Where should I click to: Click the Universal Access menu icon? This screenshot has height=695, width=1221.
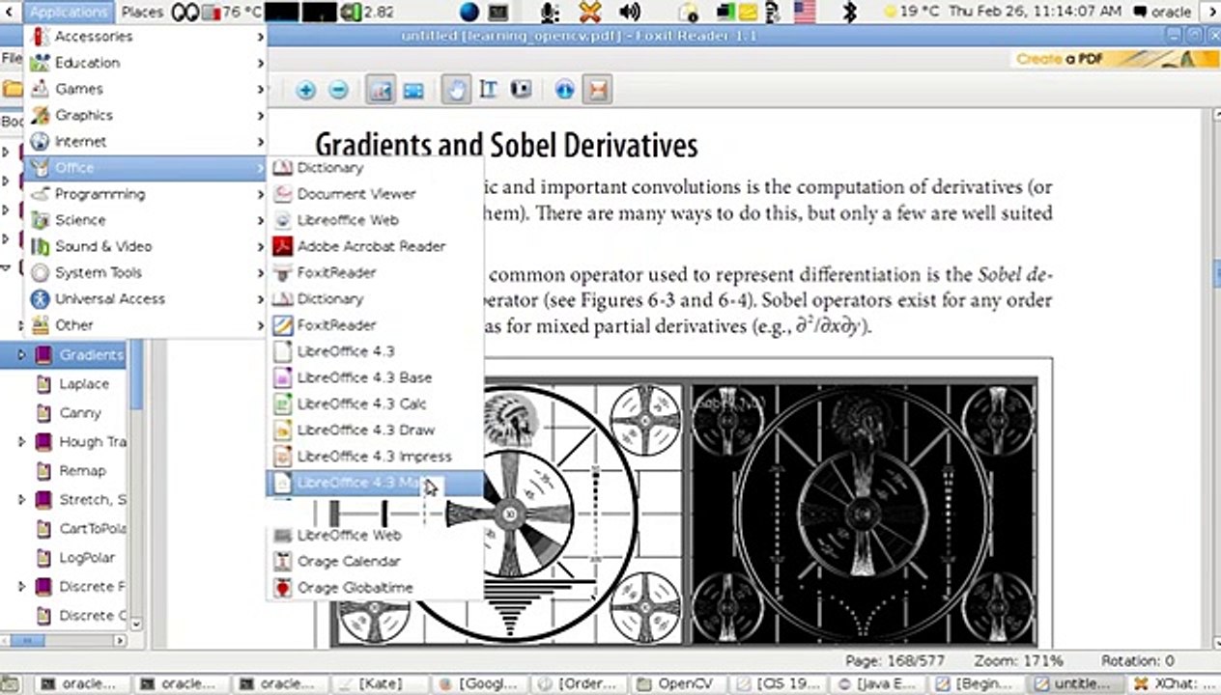[40, 299]
